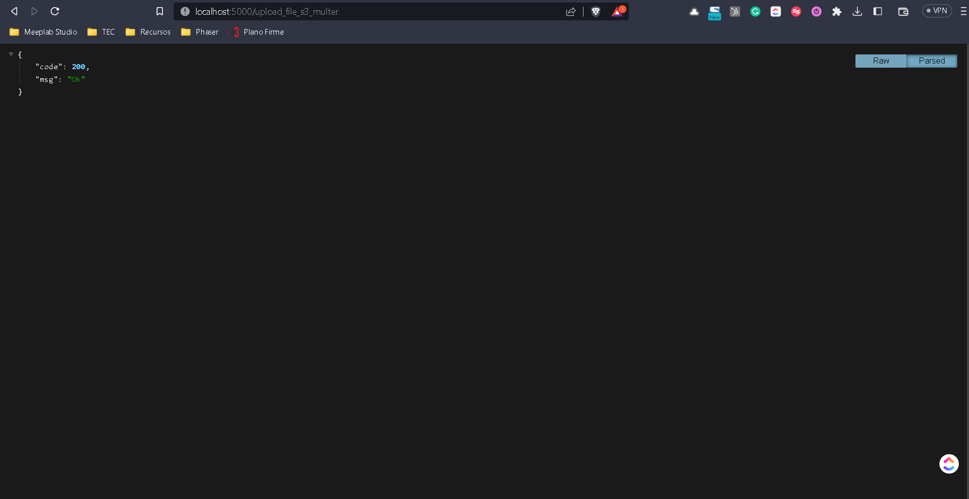Image resolution: width=969 pixels, height=499 pixels.
Task: Open the Meeplab Studio bookmarks folder
Action: 43,32
